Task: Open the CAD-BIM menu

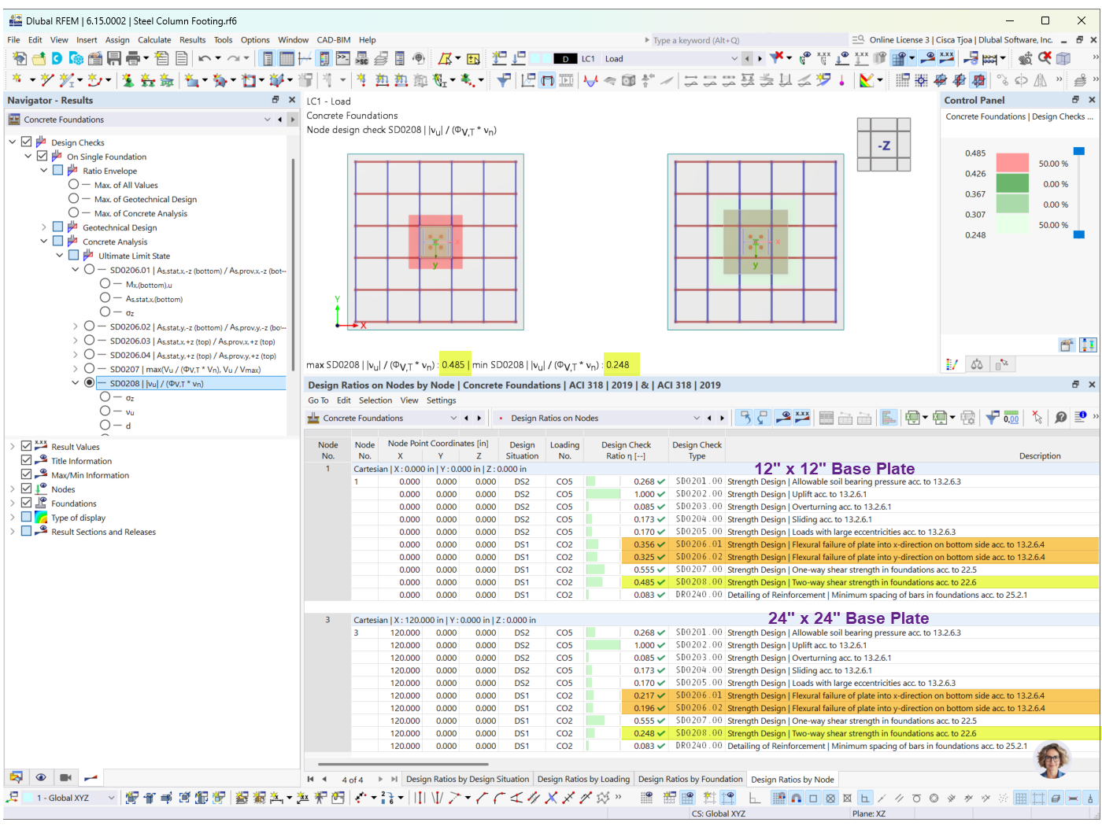Action: pyautogui.click(x=334, y=40)
